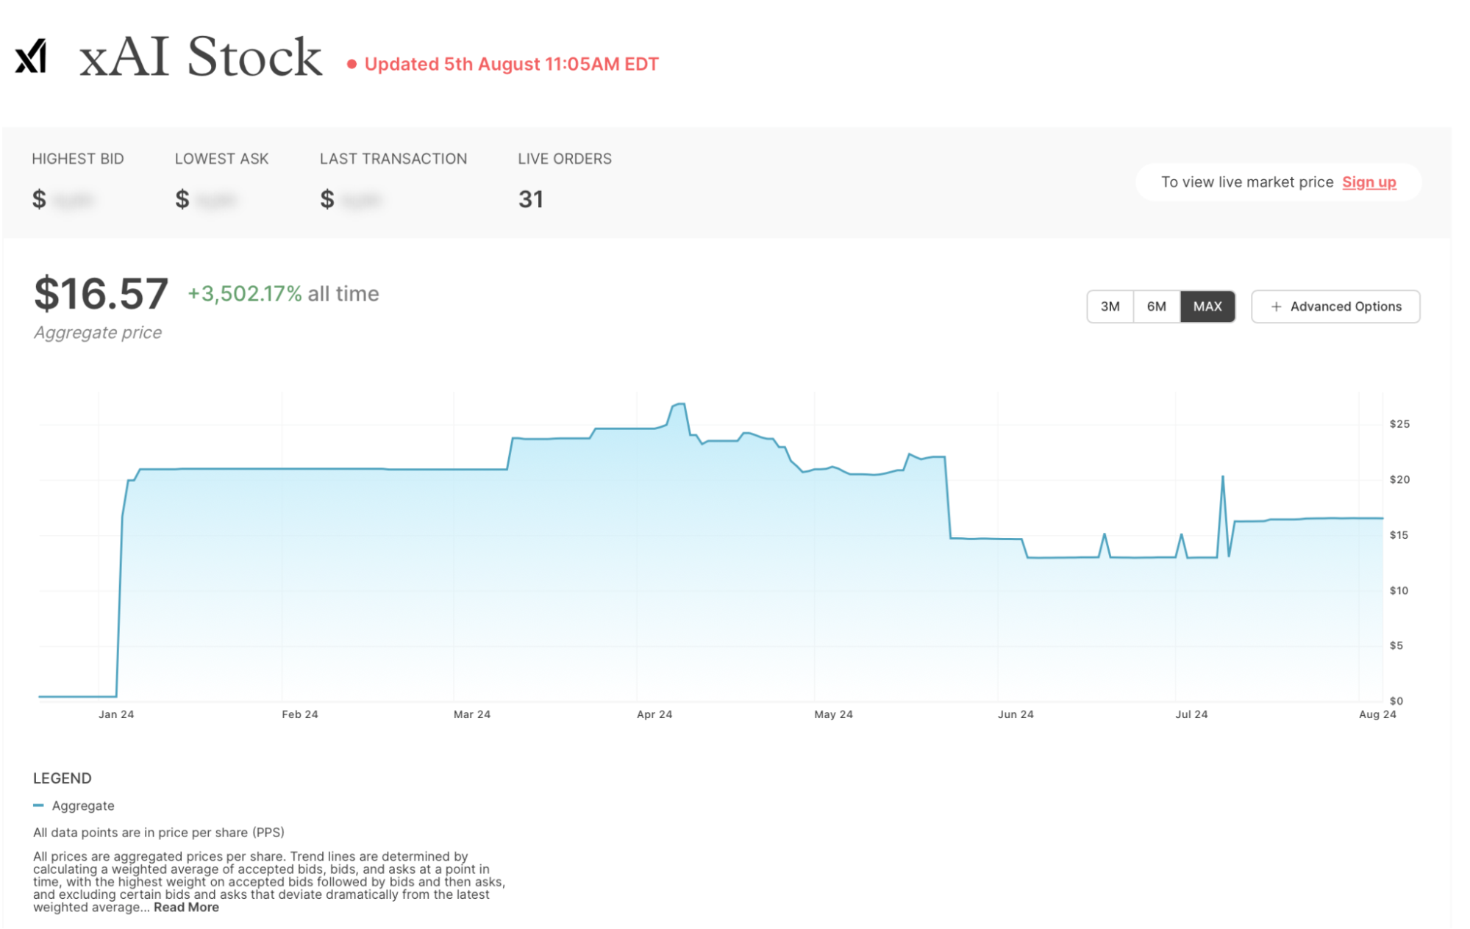Click the Feb 24 axis label
The image size is (1470, 929).
(300, 714)
